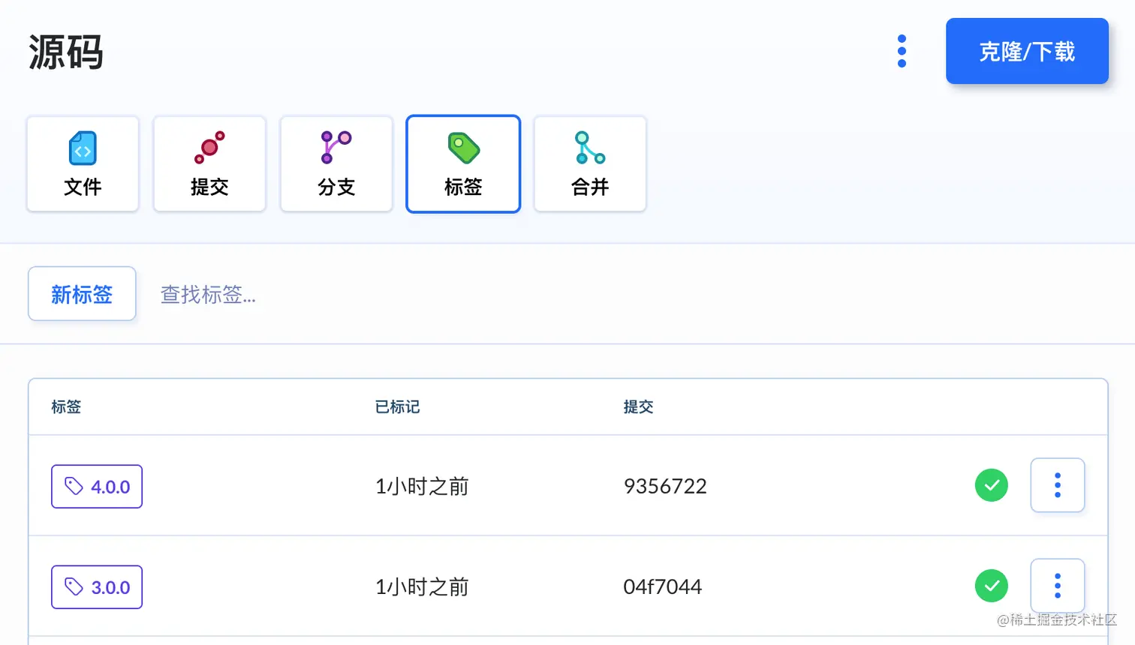
Task: Open the three-dot menu beside 克隆/下载
Action: tap(902, 51)
